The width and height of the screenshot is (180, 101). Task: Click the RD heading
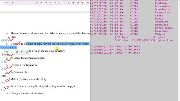(3, 83)
